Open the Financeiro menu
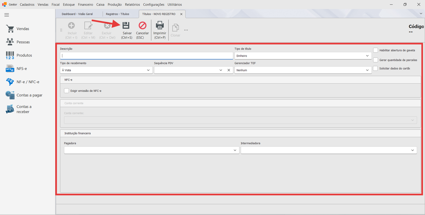Image resolution: width=425 pixels, height=215 pixels. tap(86, 5)
